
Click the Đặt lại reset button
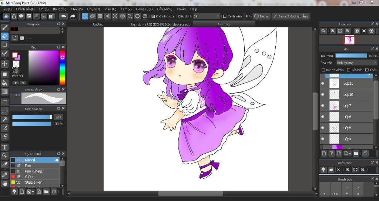point(261,16)
